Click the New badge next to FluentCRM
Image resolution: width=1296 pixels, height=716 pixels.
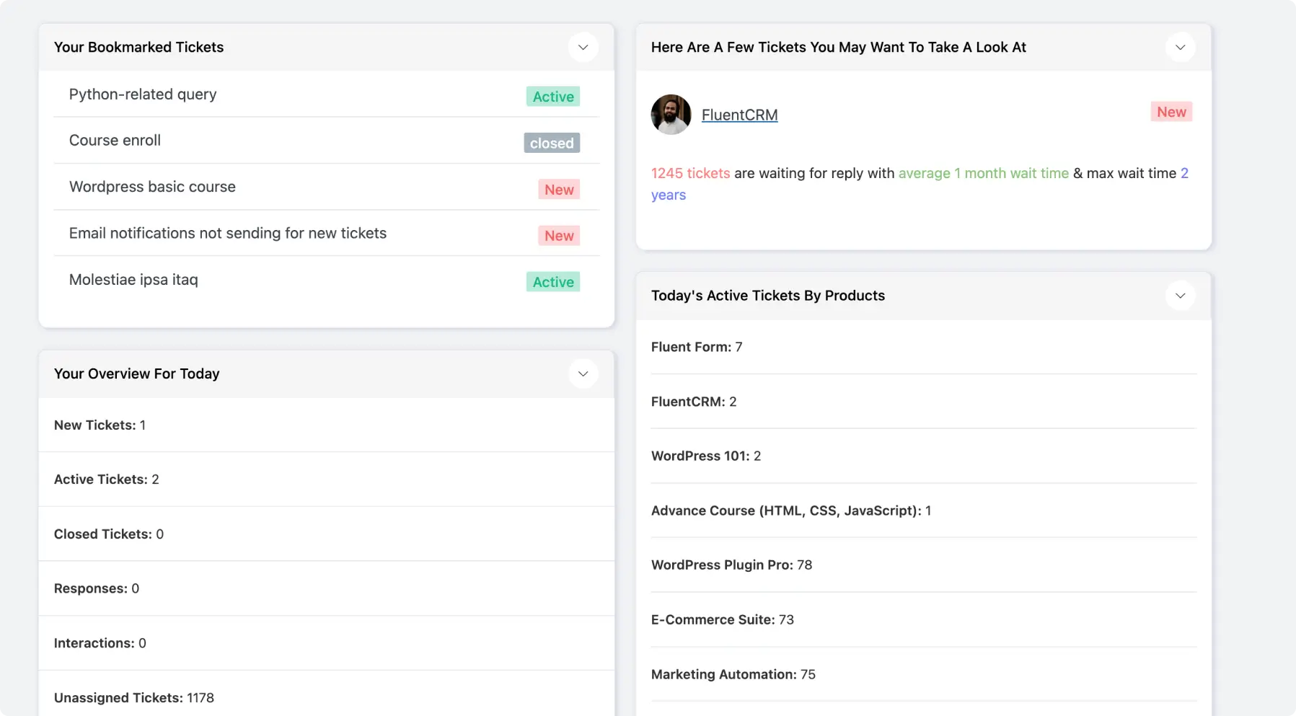1171,112
